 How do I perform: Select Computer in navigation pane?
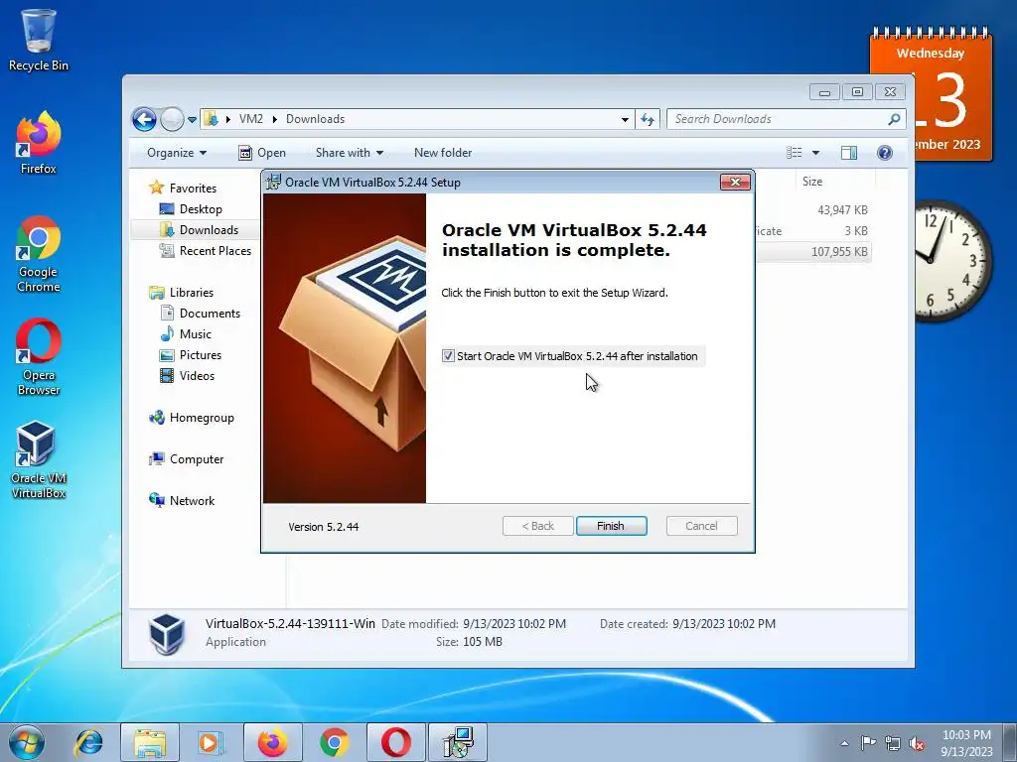point(186,459)
